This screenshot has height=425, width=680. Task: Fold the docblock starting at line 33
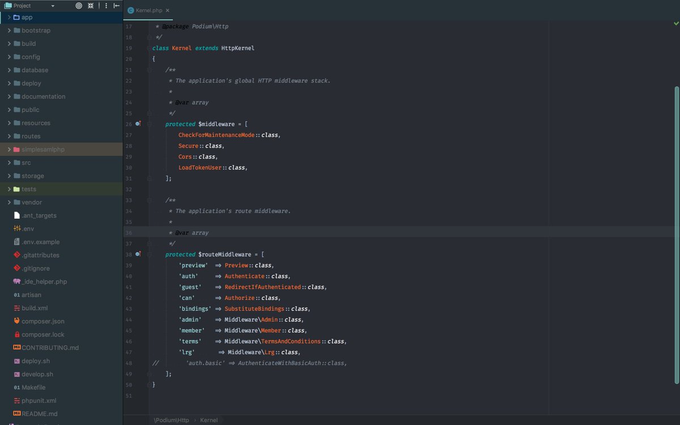coord(149,200)
